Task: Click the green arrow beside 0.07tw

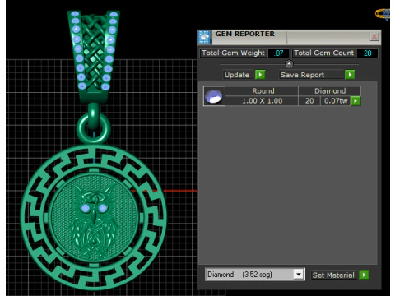Action: pos(355,101)
